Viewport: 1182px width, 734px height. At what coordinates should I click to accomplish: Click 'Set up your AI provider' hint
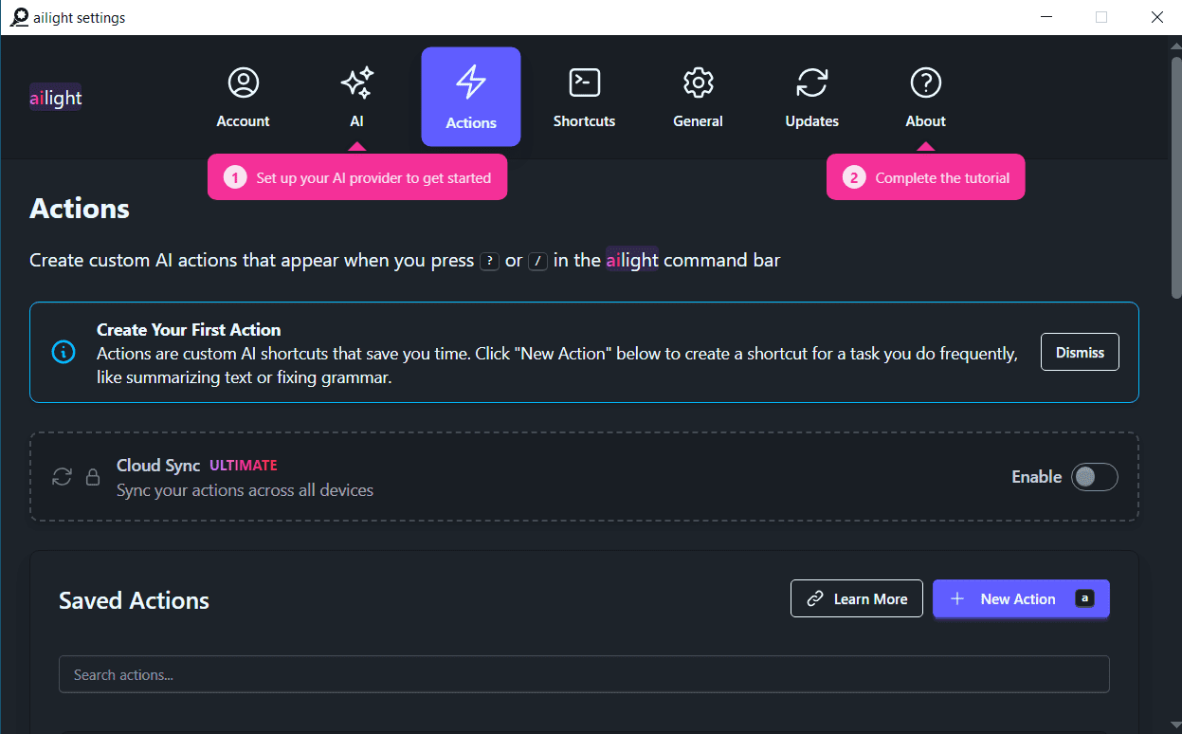pos(357,177)
